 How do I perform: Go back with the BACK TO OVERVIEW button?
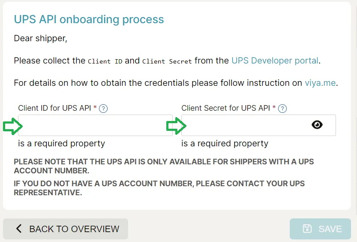coord(66,229)
